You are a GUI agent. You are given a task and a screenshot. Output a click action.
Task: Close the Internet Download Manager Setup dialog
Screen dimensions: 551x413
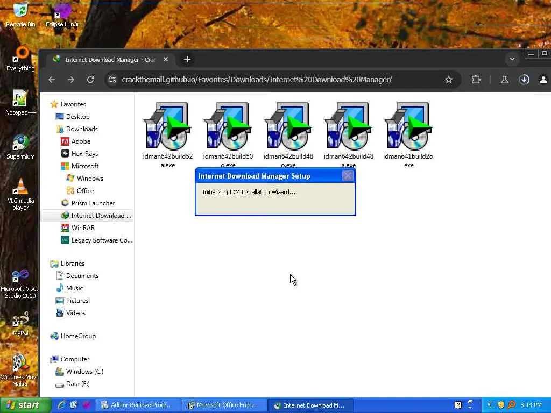[348, 176]
